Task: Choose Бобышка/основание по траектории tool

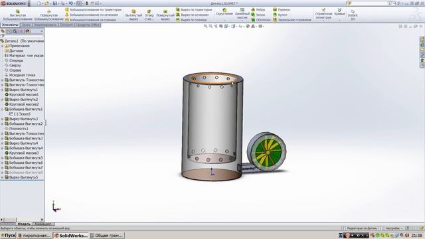Action: coord(93,10)
